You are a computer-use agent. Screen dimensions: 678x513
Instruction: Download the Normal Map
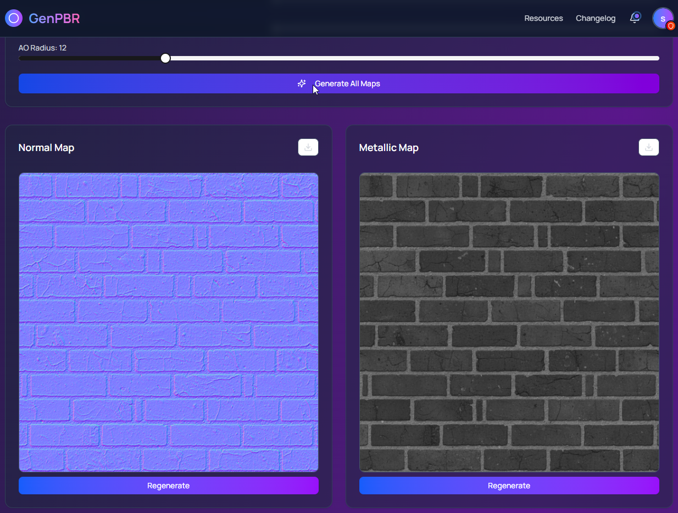coord(308,147)
